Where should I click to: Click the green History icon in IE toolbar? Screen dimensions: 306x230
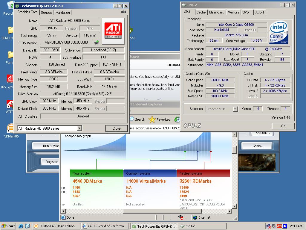pos(177,119)
